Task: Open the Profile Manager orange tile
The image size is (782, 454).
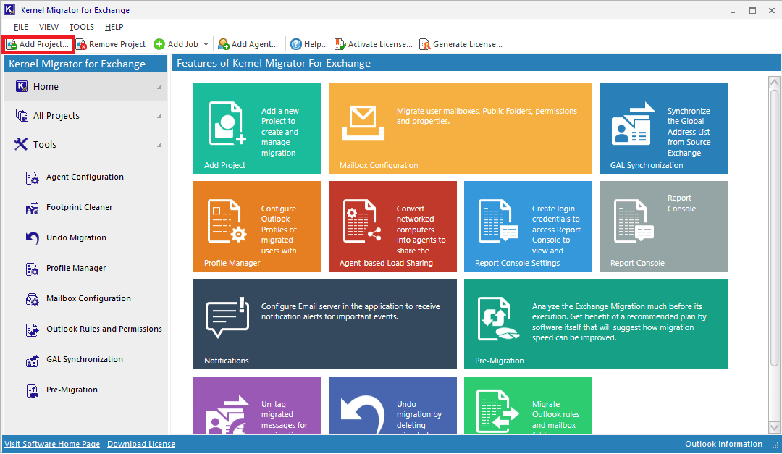Action: click(x=257, y=226)
